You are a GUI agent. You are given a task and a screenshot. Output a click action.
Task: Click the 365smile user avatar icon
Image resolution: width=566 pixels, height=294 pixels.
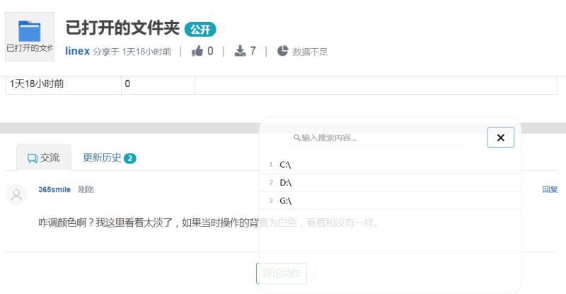coord(16,195)
